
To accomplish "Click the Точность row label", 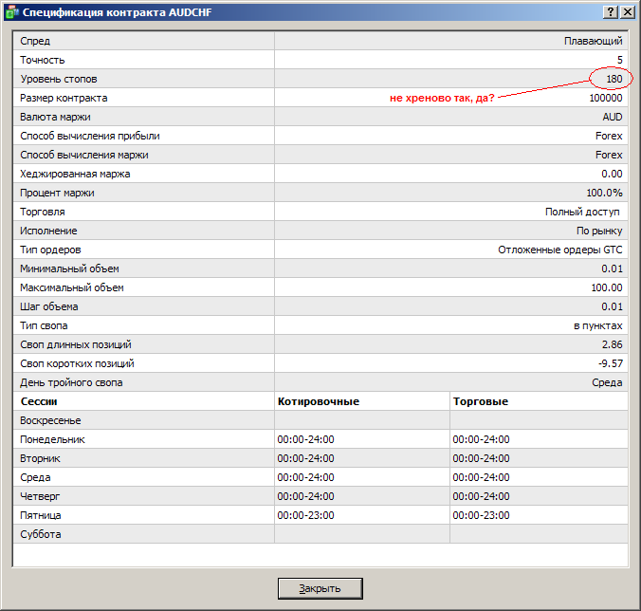I will 43,60.
